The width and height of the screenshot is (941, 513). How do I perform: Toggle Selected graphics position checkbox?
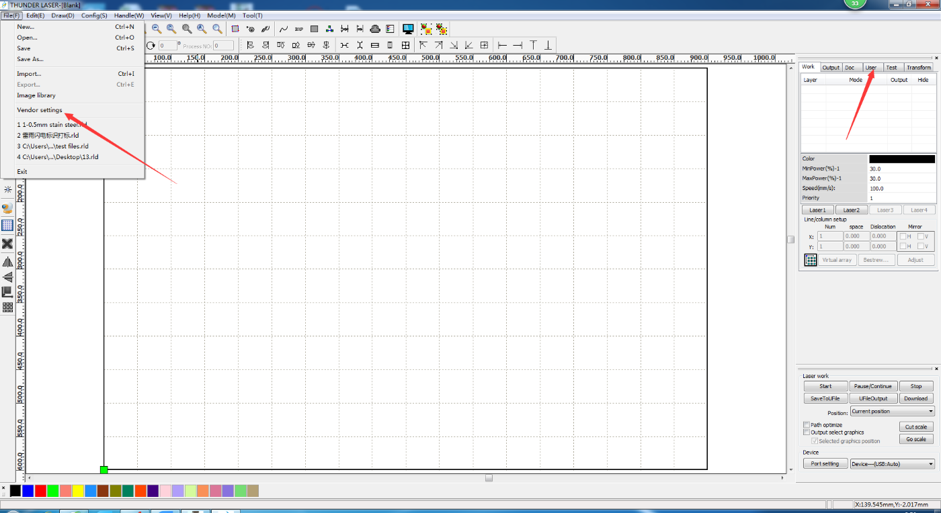(815, 441)
